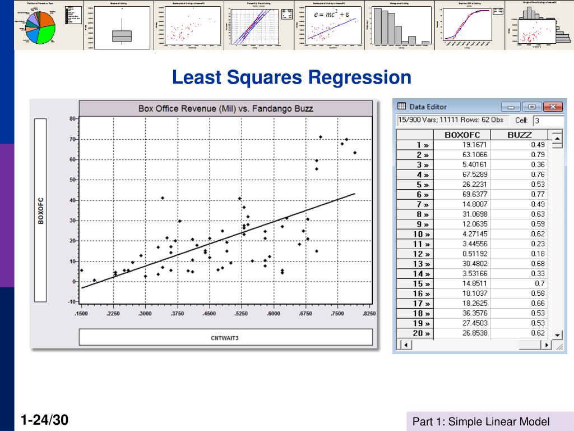Image resolution: width=574 pixels, height=431 pixels.
Task: Click the cell with value 69.6377
Action: pos(462,194)
